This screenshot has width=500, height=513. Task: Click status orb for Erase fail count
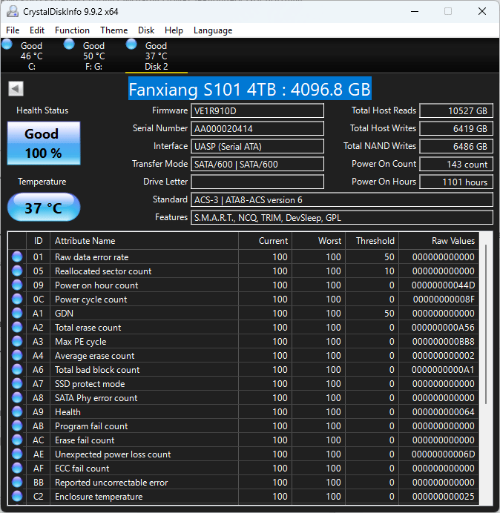coord(17,440)
